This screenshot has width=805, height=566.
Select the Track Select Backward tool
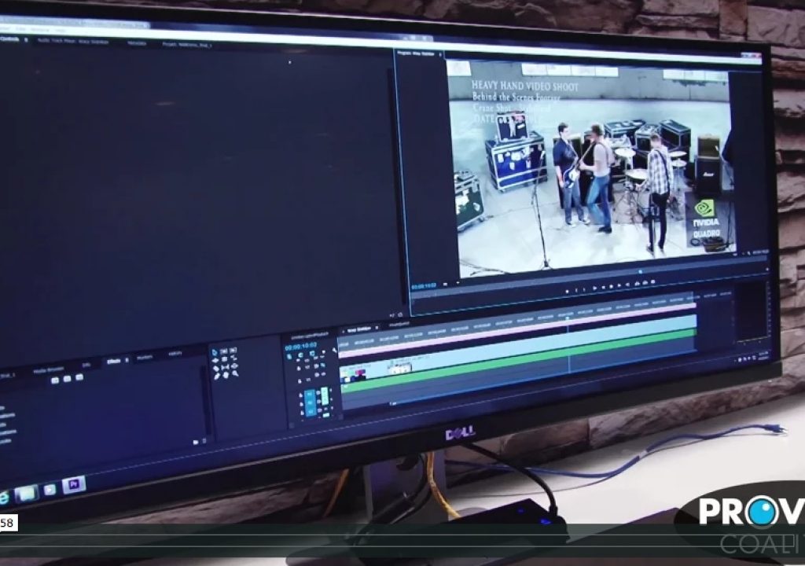[x=233, y=351]
